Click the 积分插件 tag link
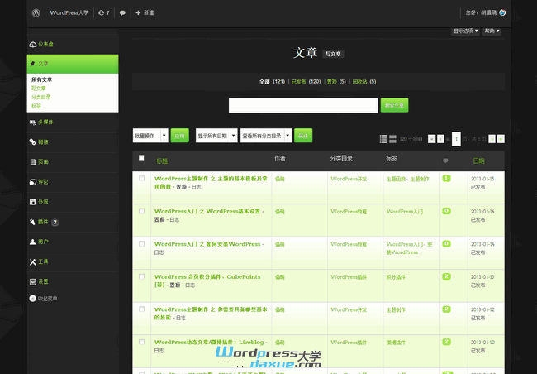Viewport: 537px width, 374px height. (396, 277)
